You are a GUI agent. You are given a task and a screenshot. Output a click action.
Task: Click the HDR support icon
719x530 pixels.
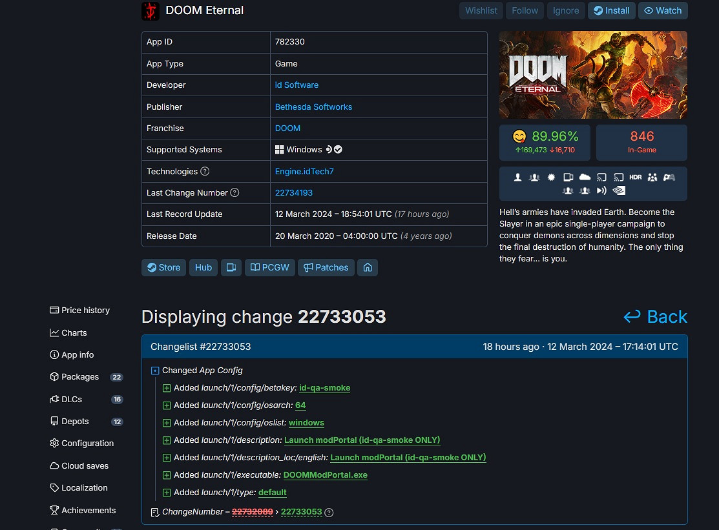[x=636, y=176]
